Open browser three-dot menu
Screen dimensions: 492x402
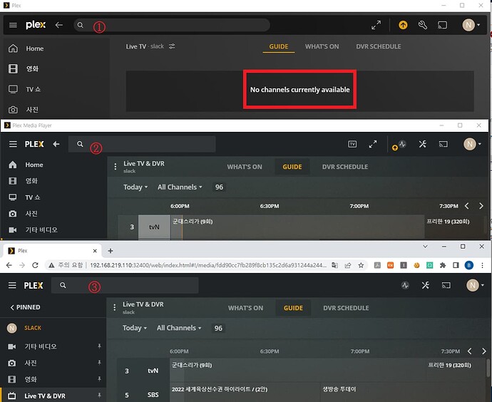[x=482, y=265]
